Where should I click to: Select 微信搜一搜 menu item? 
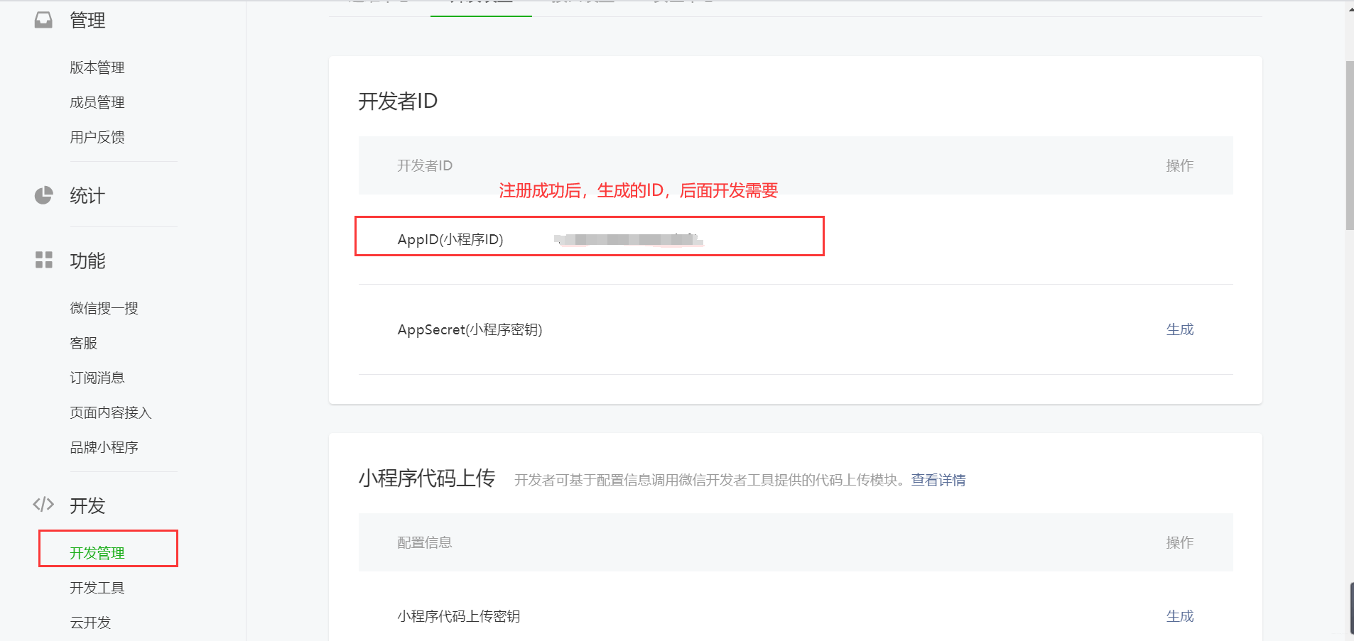pos(104,308)
